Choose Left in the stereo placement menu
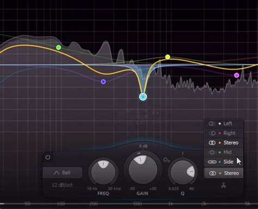 pyautogui.click(x=224, y=124)
